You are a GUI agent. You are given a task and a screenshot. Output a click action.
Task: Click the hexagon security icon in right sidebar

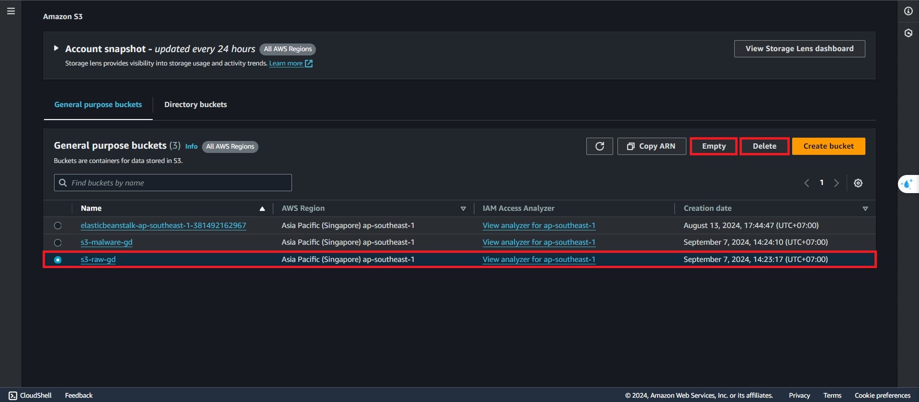coord(908,33)
